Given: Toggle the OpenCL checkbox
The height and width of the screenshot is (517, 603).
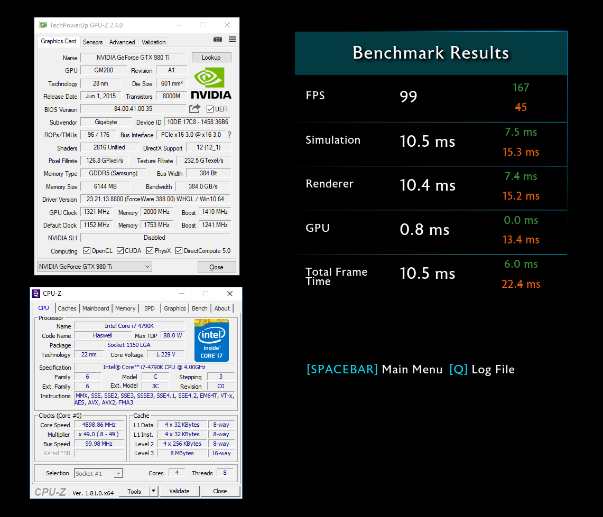Looking at the screenshot, I should pos(87,251).
